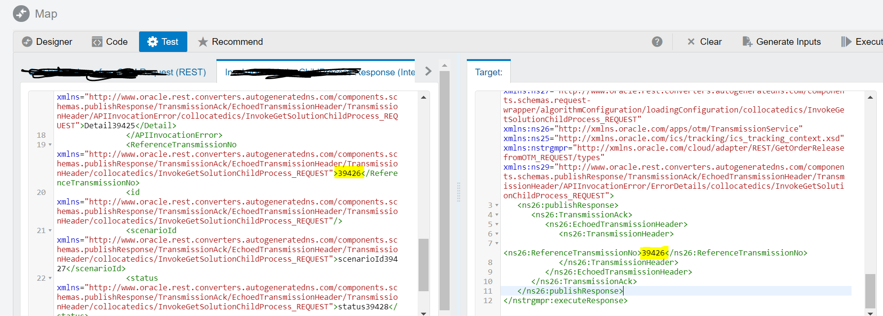Click source editor scroll-down arrow
Image resolution: width=883 pixels, height=316 pixels.
click(423, 313)
